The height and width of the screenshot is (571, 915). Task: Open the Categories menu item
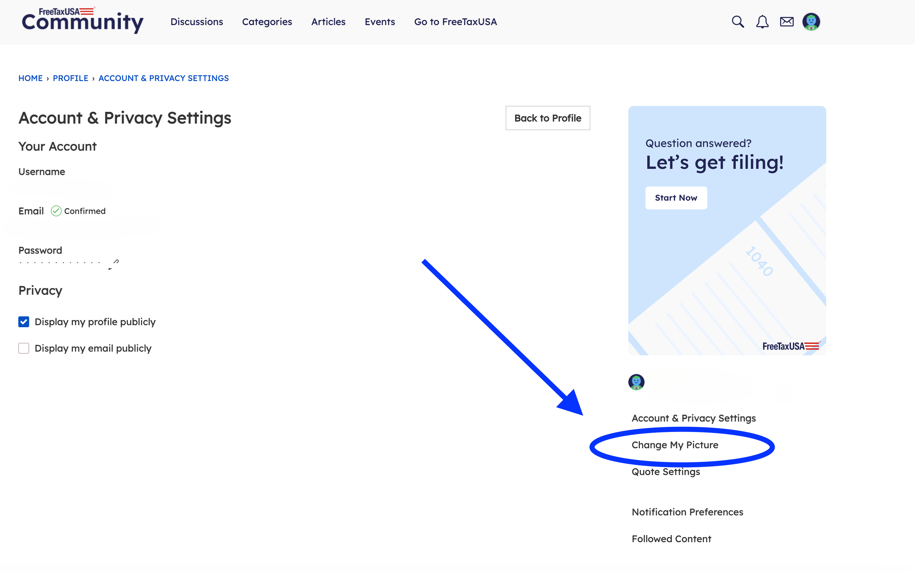coord(267,22)
